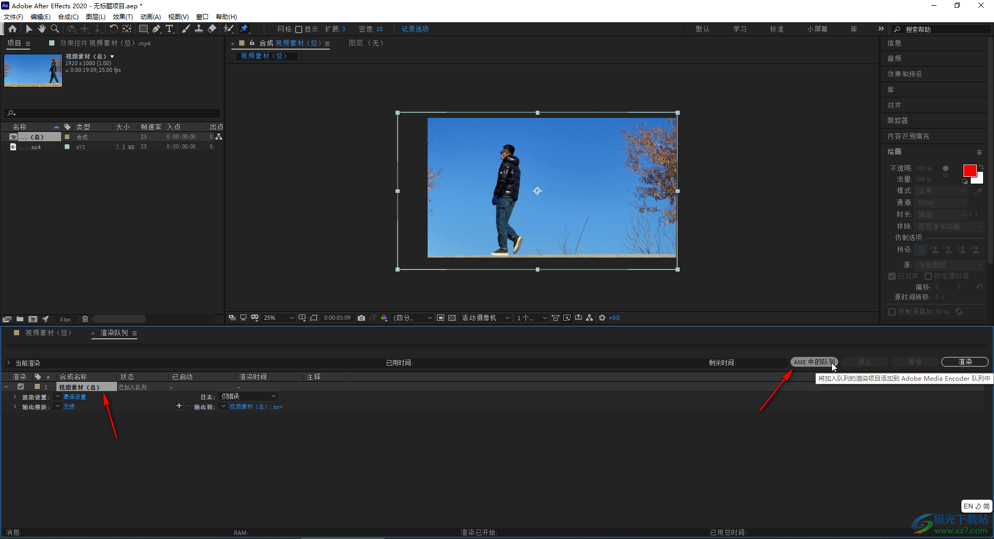
Task: Open 最佳设置 render settings link
Action: pos(75,397)
